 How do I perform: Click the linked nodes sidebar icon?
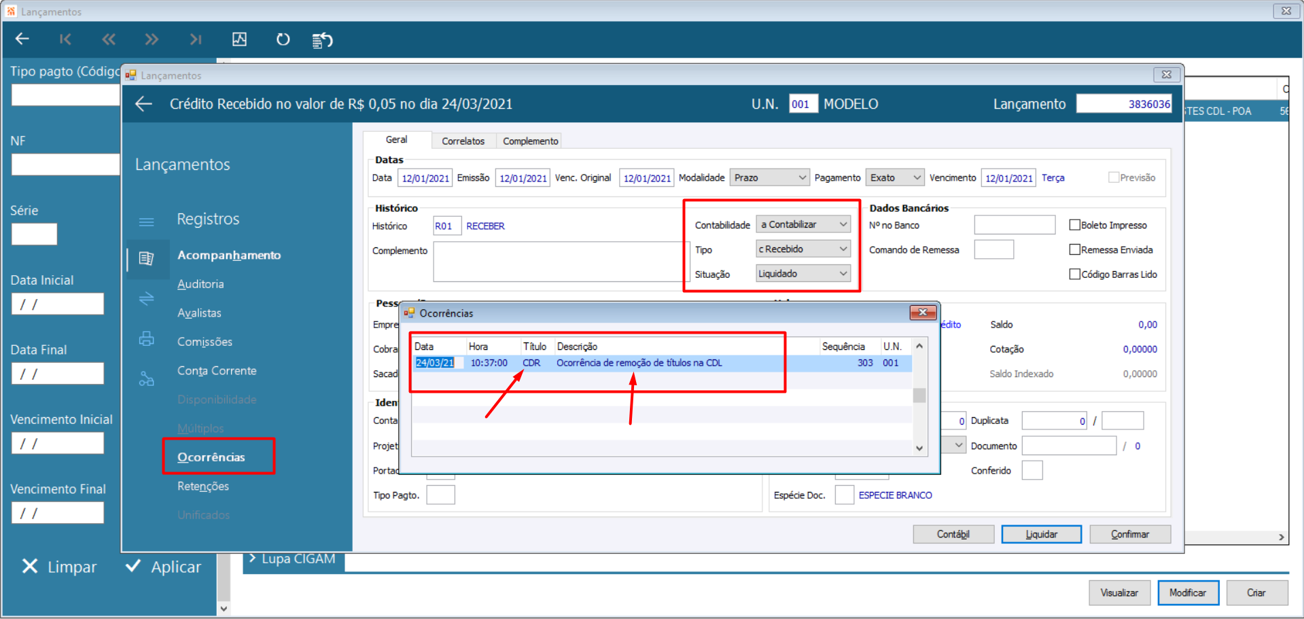[x=146, y=378]
